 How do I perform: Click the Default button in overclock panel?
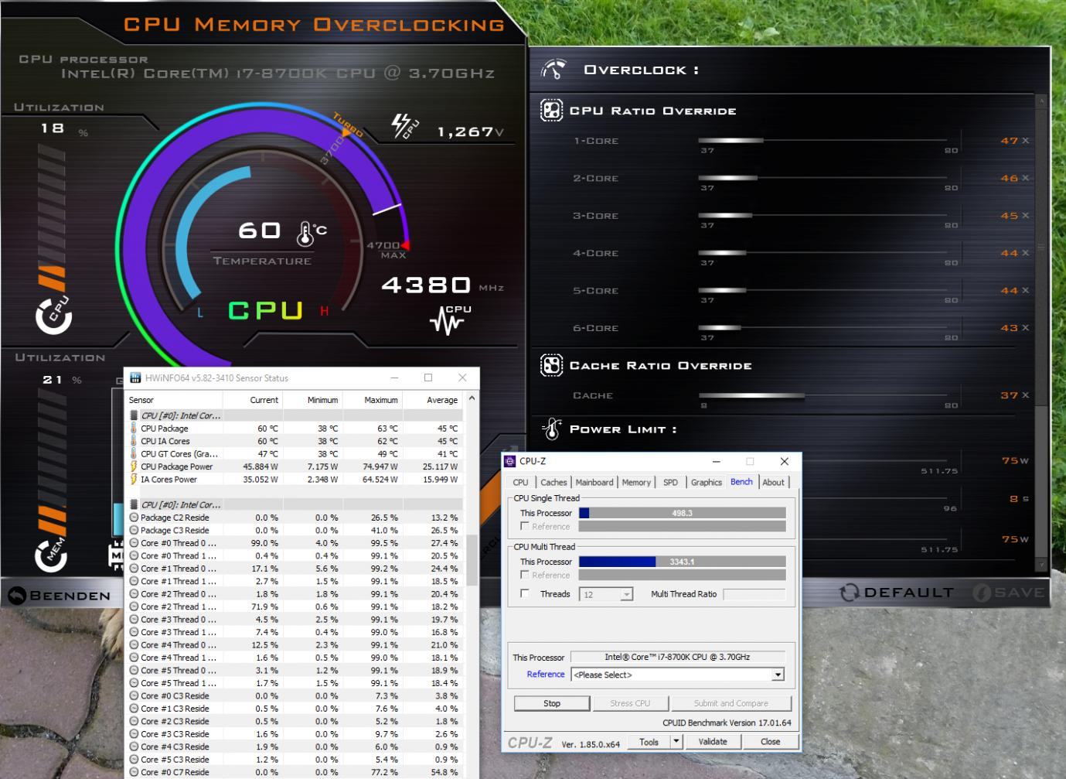click(897, 593)
